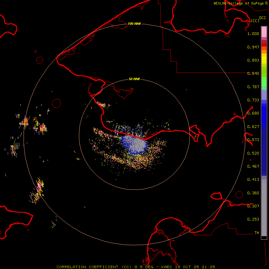Click the pink echo cluster near southwest ring edge

click(39, 185)
